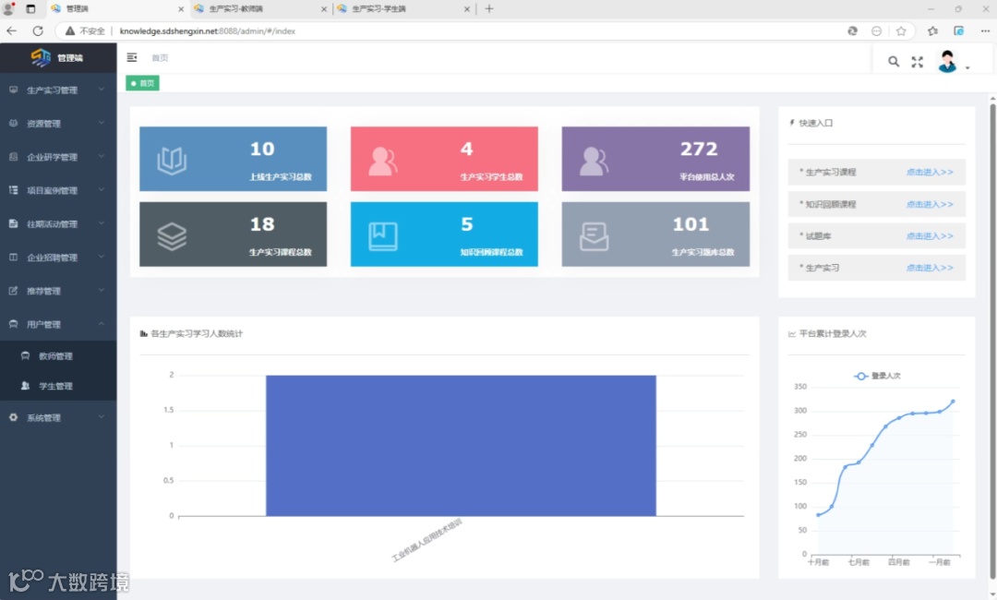Expand 生产实习管理 sidebar menu
This screenshot has height=600, width=997.
[58, 90]
